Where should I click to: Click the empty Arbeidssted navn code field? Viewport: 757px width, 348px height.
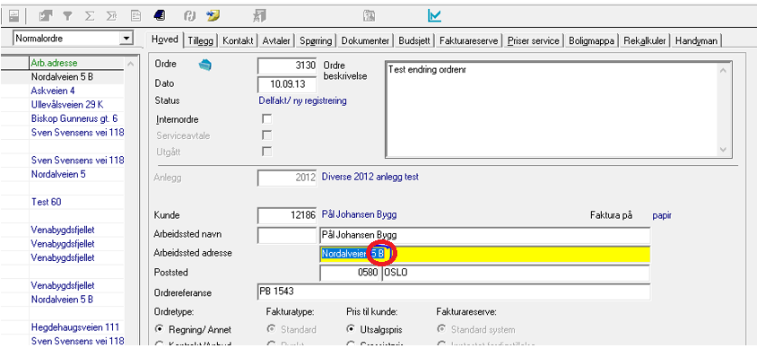coord(287,235)
